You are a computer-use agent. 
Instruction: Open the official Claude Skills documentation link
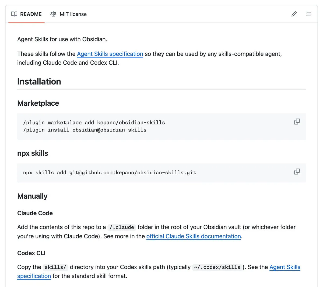[194, 236]
